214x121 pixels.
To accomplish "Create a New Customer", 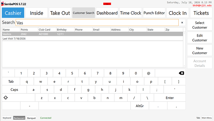I will click(x=200, y=50).
